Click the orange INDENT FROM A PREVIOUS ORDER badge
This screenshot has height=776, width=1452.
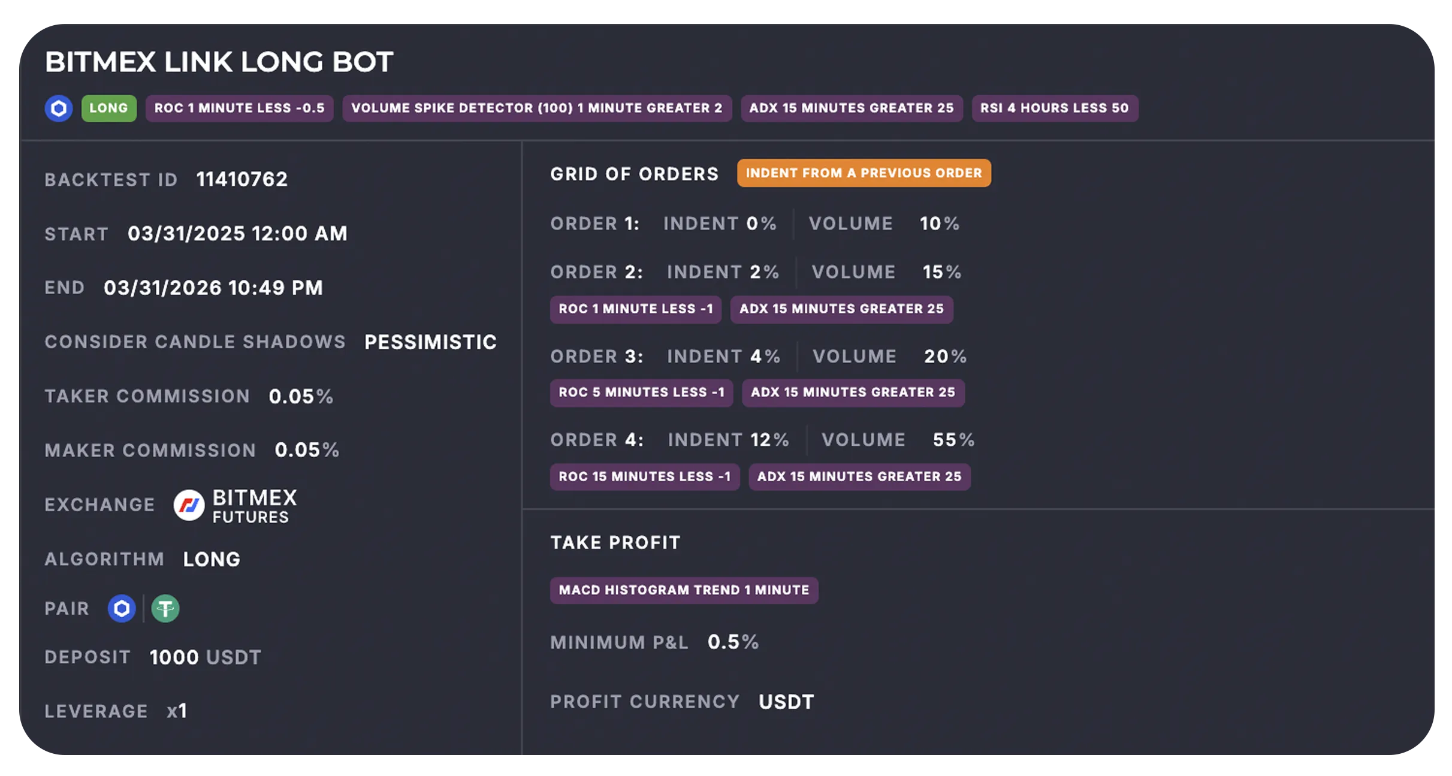click(x=864, y=173)
